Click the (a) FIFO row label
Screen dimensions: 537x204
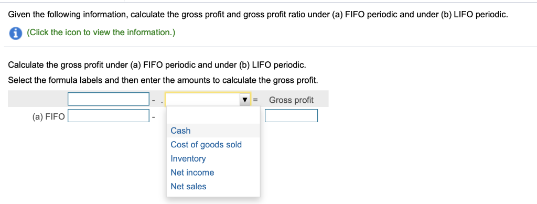point(48,117)
